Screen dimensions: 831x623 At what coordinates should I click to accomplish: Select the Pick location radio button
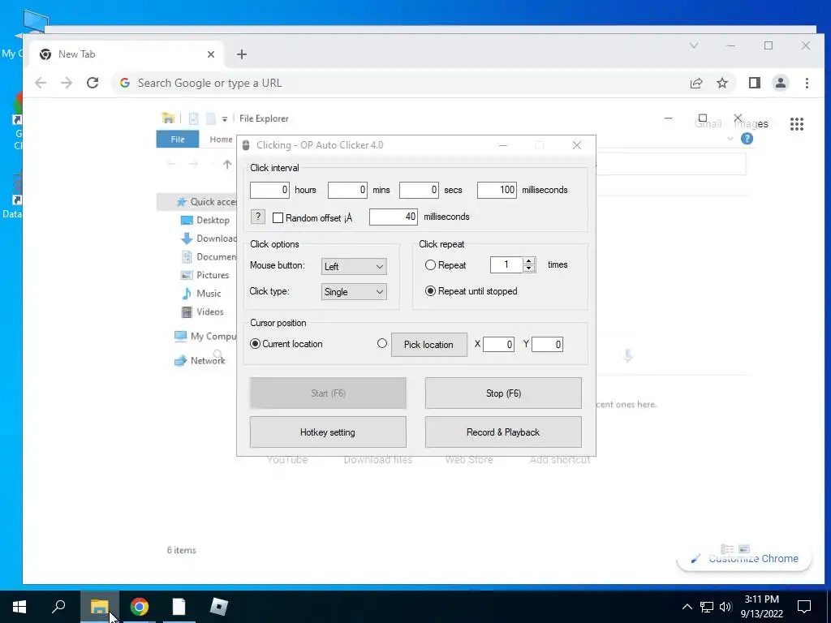click(382, 343)
